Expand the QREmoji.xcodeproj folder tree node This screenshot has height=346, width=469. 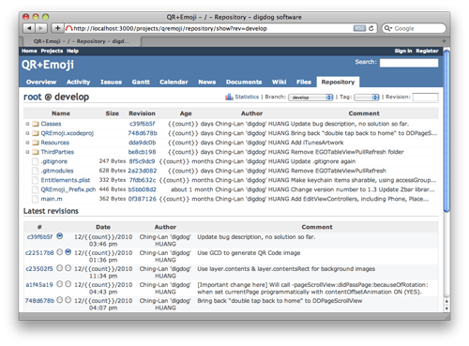27,133
